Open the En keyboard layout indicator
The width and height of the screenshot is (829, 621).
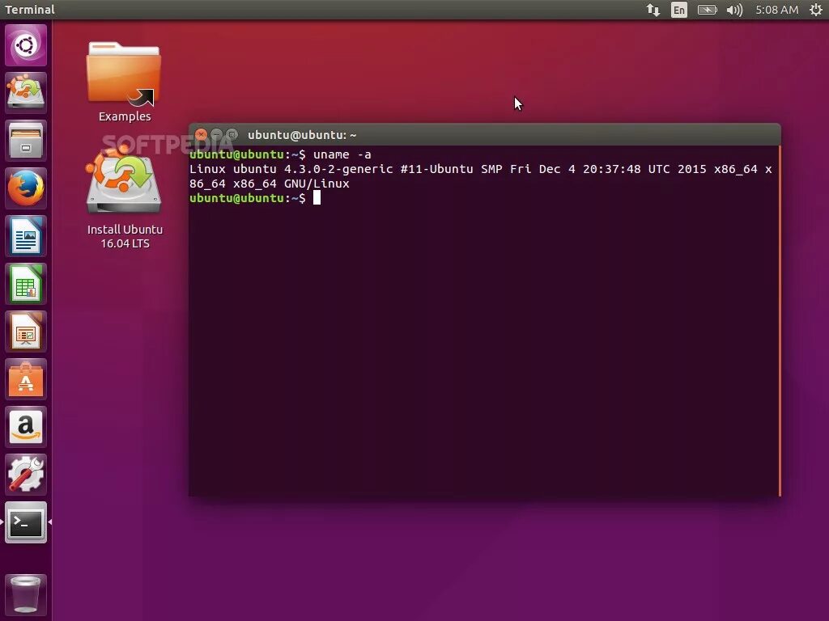679,10
